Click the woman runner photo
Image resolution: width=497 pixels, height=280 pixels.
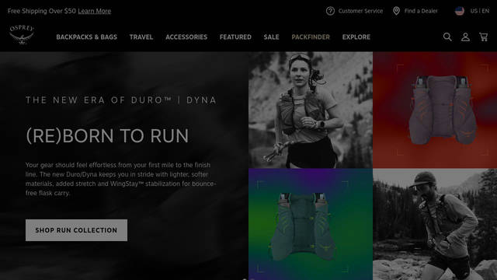[x=311, y=110]
